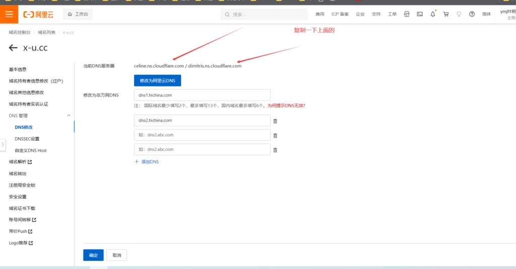Open 域名转出 in sidebar

(18, 173)
